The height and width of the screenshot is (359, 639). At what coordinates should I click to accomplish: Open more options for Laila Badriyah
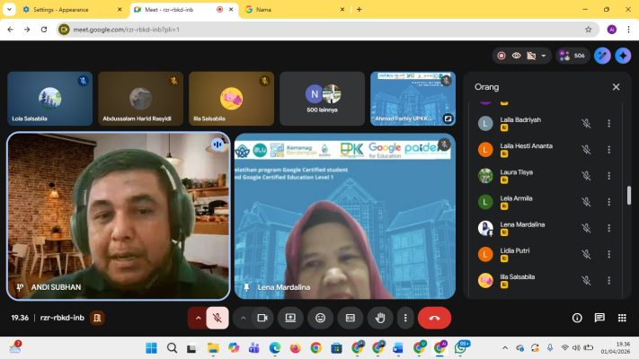click(608, 124)
